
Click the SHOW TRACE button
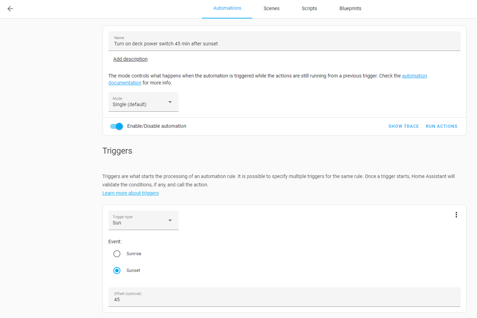coord(404,126)
